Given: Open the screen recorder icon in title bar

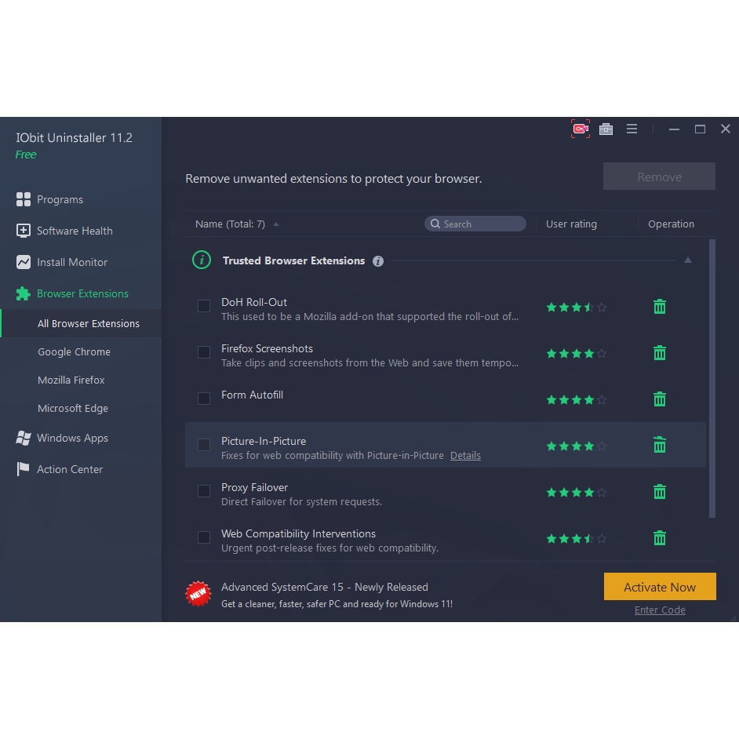Looking at the screenshot, I should click(x=581, y=129).
